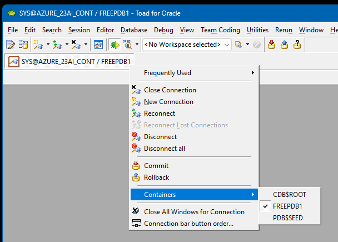Open the Debug menu

point(163,30)
